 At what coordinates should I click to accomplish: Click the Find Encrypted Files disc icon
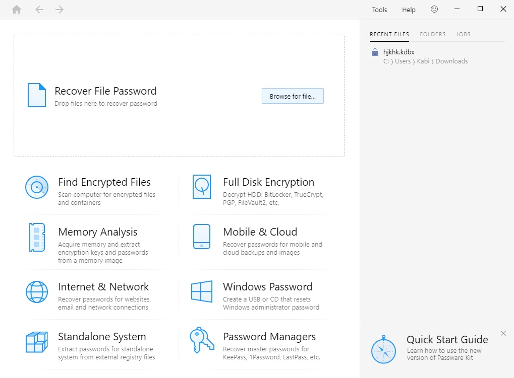point(37,187)
